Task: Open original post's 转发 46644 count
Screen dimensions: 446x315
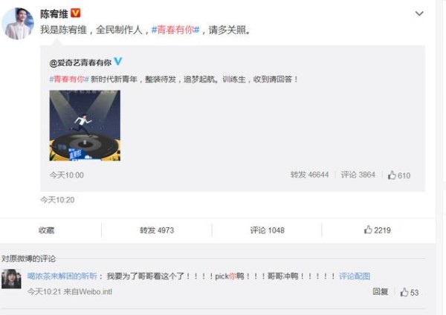Action: [309, 175]
